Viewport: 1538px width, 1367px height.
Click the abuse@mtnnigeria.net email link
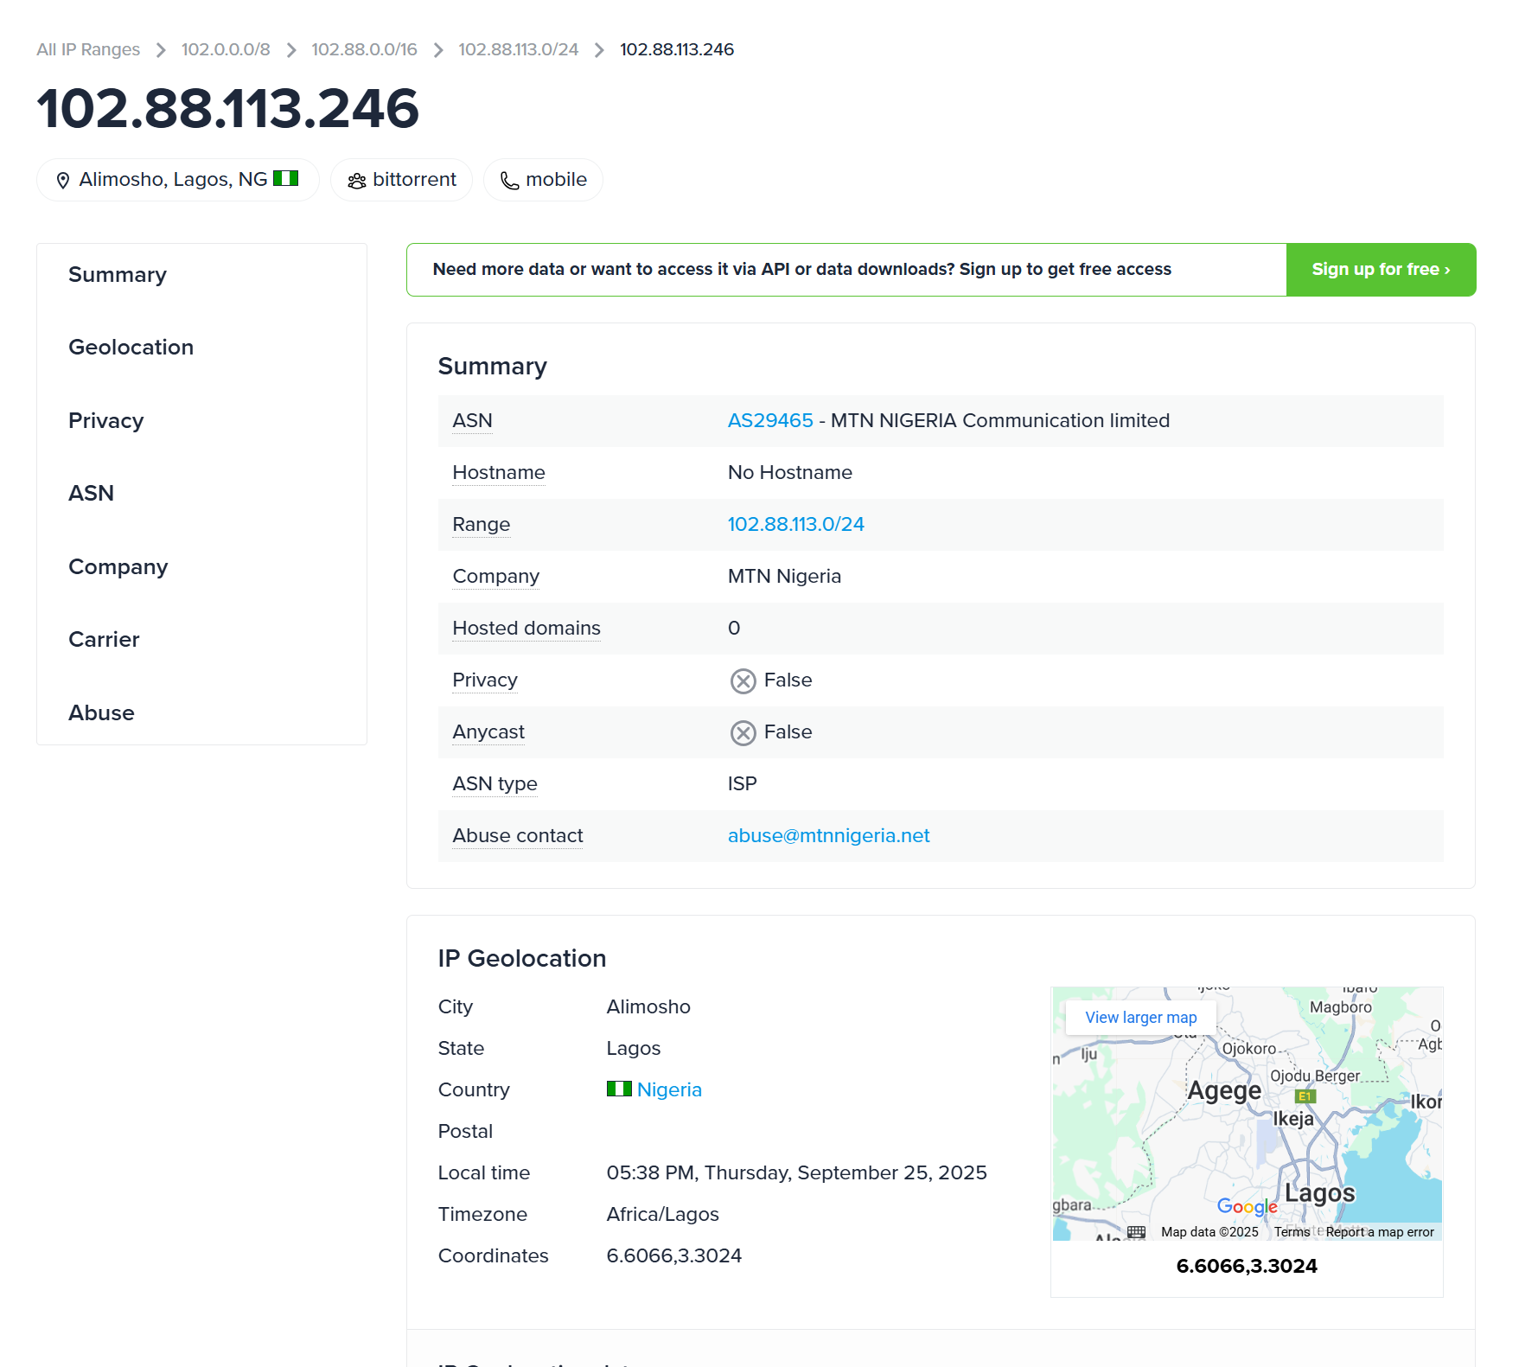(x=829, y=836)
